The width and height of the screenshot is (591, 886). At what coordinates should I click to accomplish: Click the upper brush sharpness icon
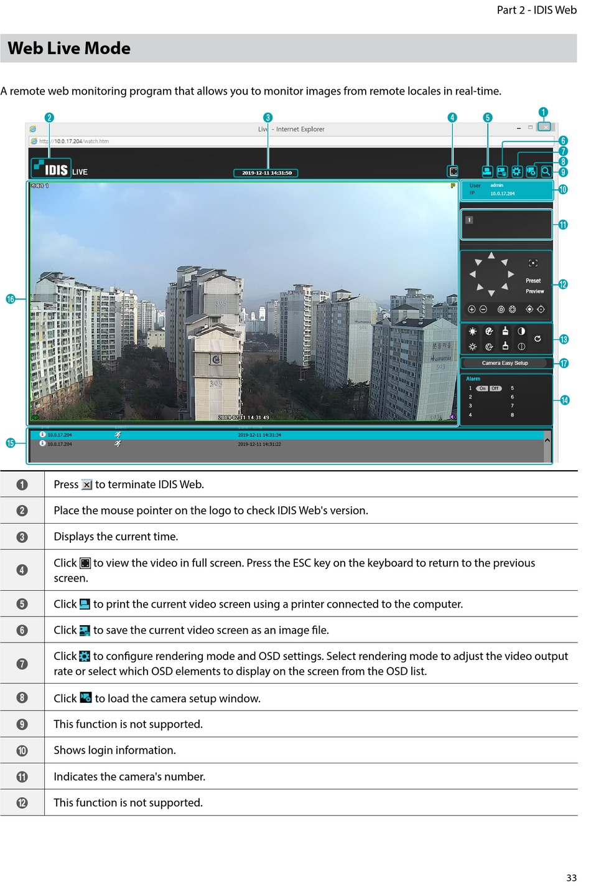click(x=505, y=331)
